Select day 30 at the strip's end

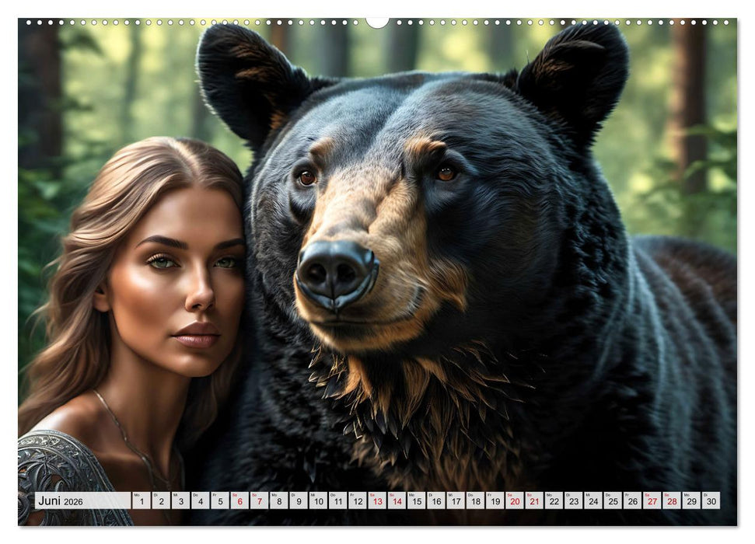coord(711,500)
